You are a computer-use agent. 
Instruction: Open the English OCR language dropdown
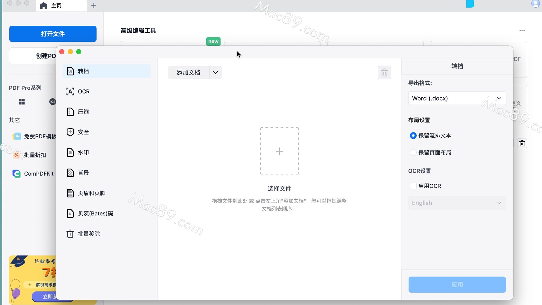pyautogui.click(x=457, y=203)
